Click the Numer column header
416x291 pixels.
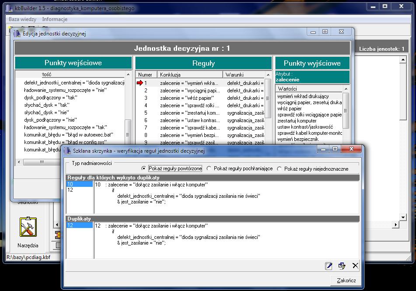146,74
